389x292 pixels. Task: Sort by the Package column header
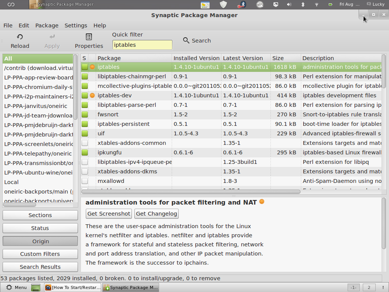click(134, 58)
